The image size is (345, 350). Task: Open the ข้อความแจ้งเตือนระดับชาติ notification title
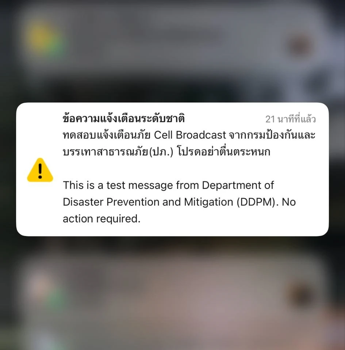pyautogui.click(x=124, y=118)
